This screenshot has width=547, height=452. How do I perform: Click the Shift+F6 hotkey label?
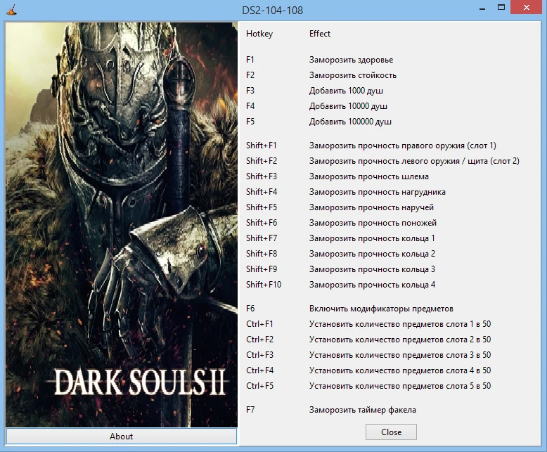coord(262,223)
